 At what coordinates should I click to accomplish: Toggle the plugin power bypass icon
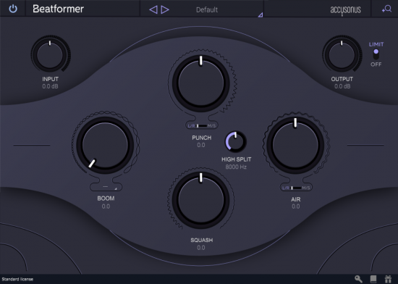[13, 9]
